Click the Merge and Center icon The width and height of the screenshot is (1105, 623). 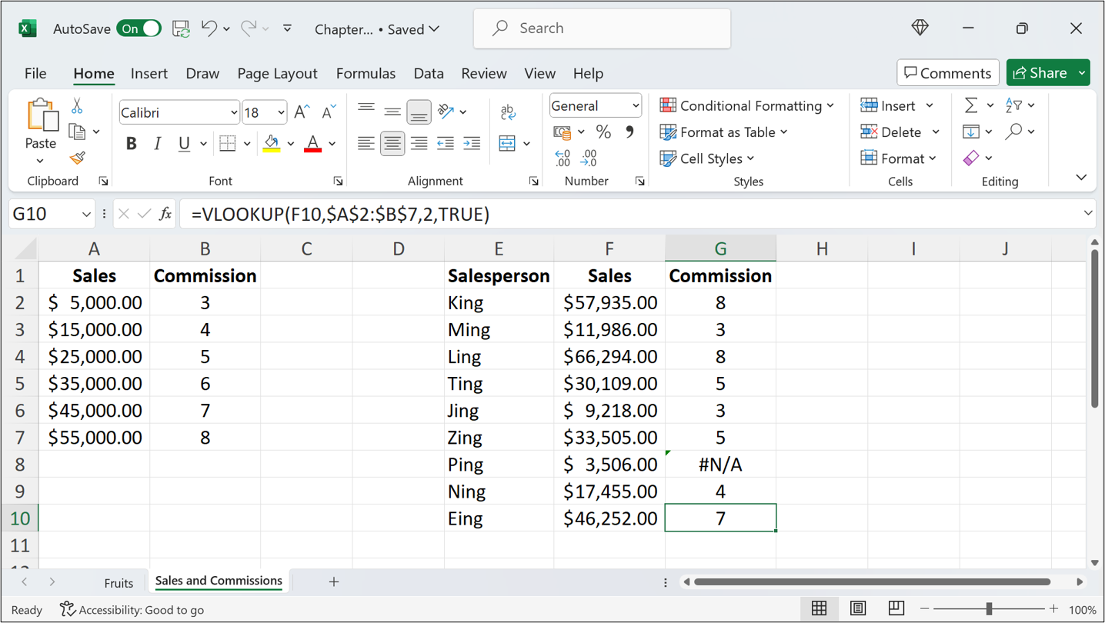pyautogui.click(x=507, y=143)
